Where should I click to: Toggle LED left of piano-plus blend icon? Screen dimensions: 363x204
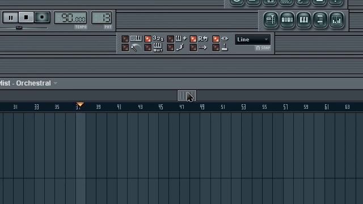[x=170, y=39]
